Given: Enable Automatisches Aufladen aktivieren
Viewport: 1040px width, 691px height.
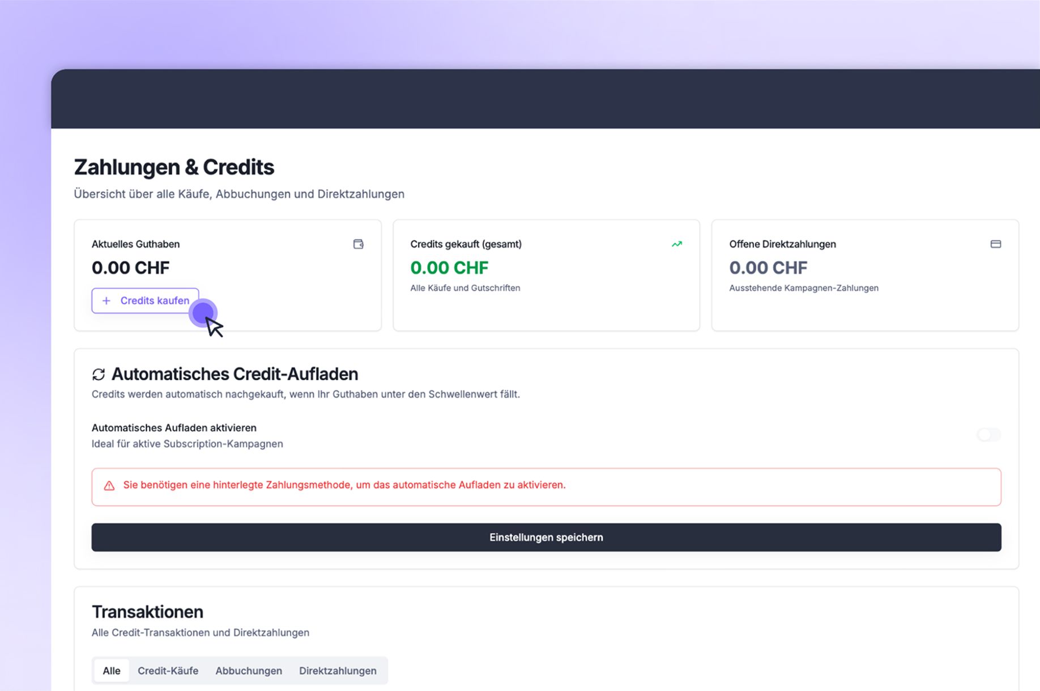Looking at the screenshot, I should [987, 435].
